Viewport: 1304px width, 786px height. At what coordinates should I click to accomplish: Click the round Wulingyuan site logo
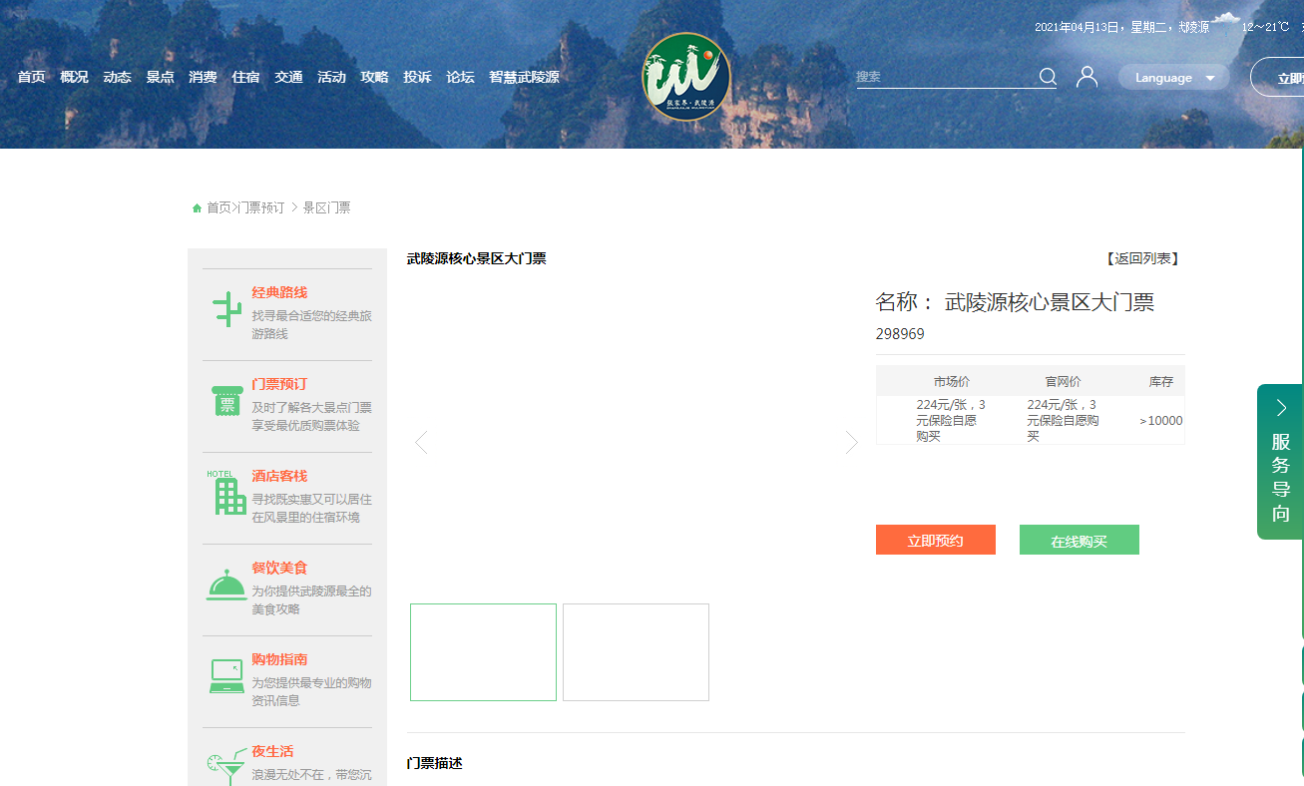686,77
